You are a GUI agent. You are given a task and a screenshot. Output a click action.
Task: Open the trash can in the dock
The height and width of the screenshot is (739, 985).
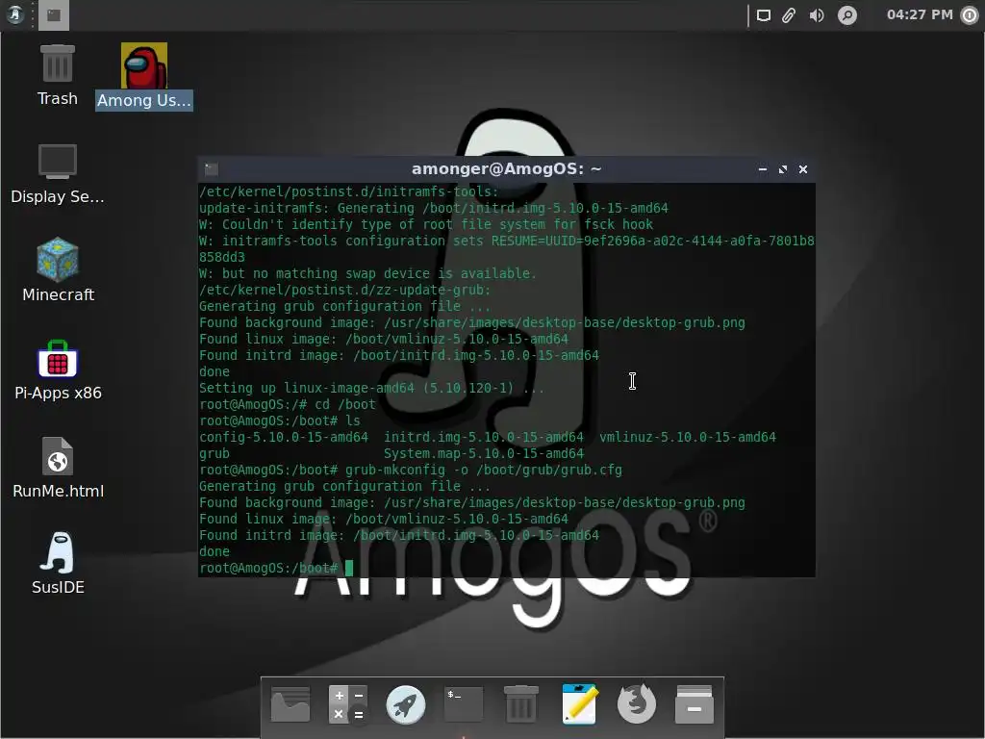tap(520, 704)
